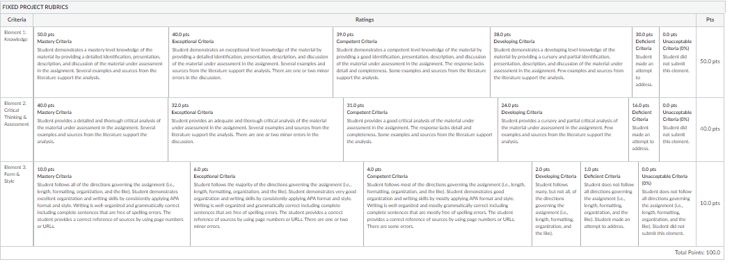Click the 30.0 pts Deficient Criteria Knowledge cell
This screenshot has width=732, height=269.
646,62
